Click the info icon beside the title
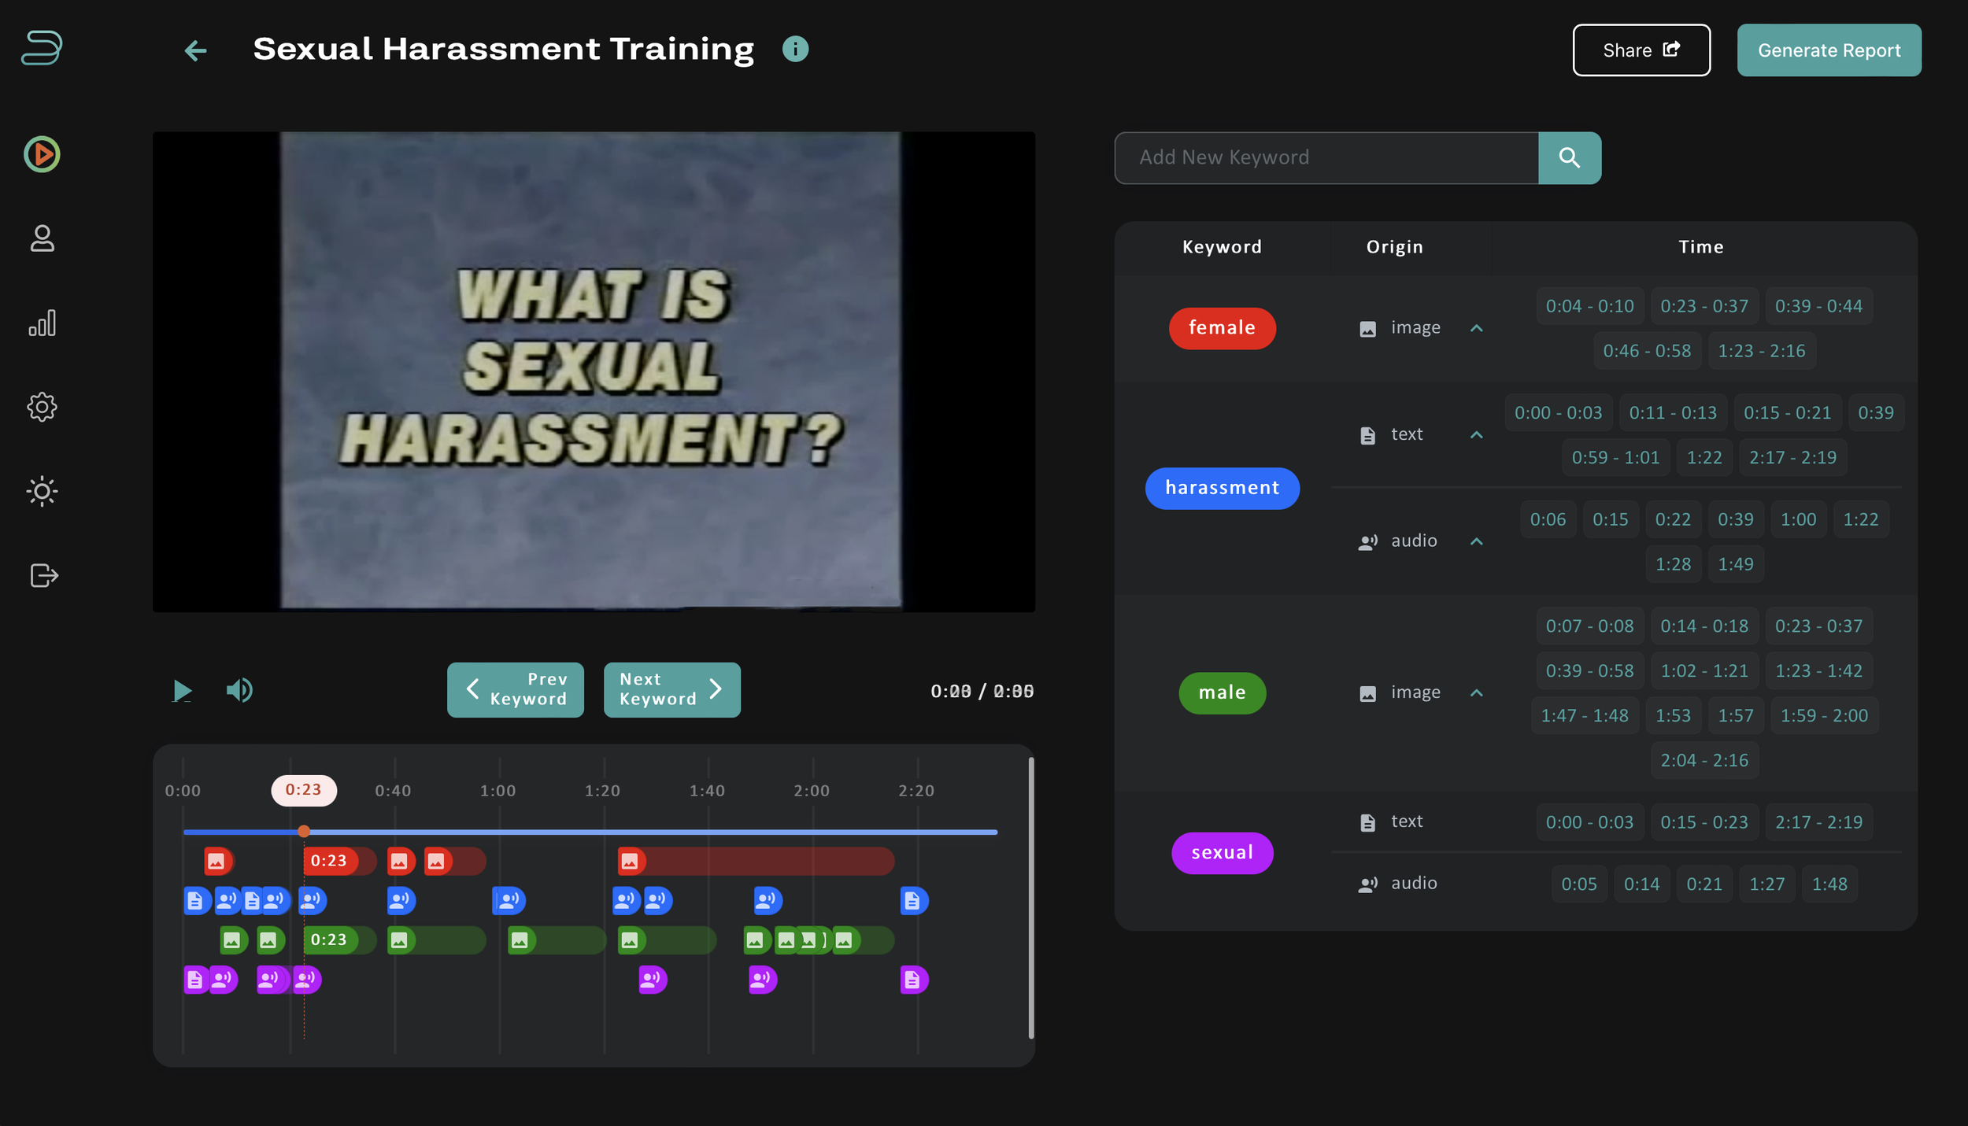Viewport: 1968px width, 1126px height. [795, 49]
